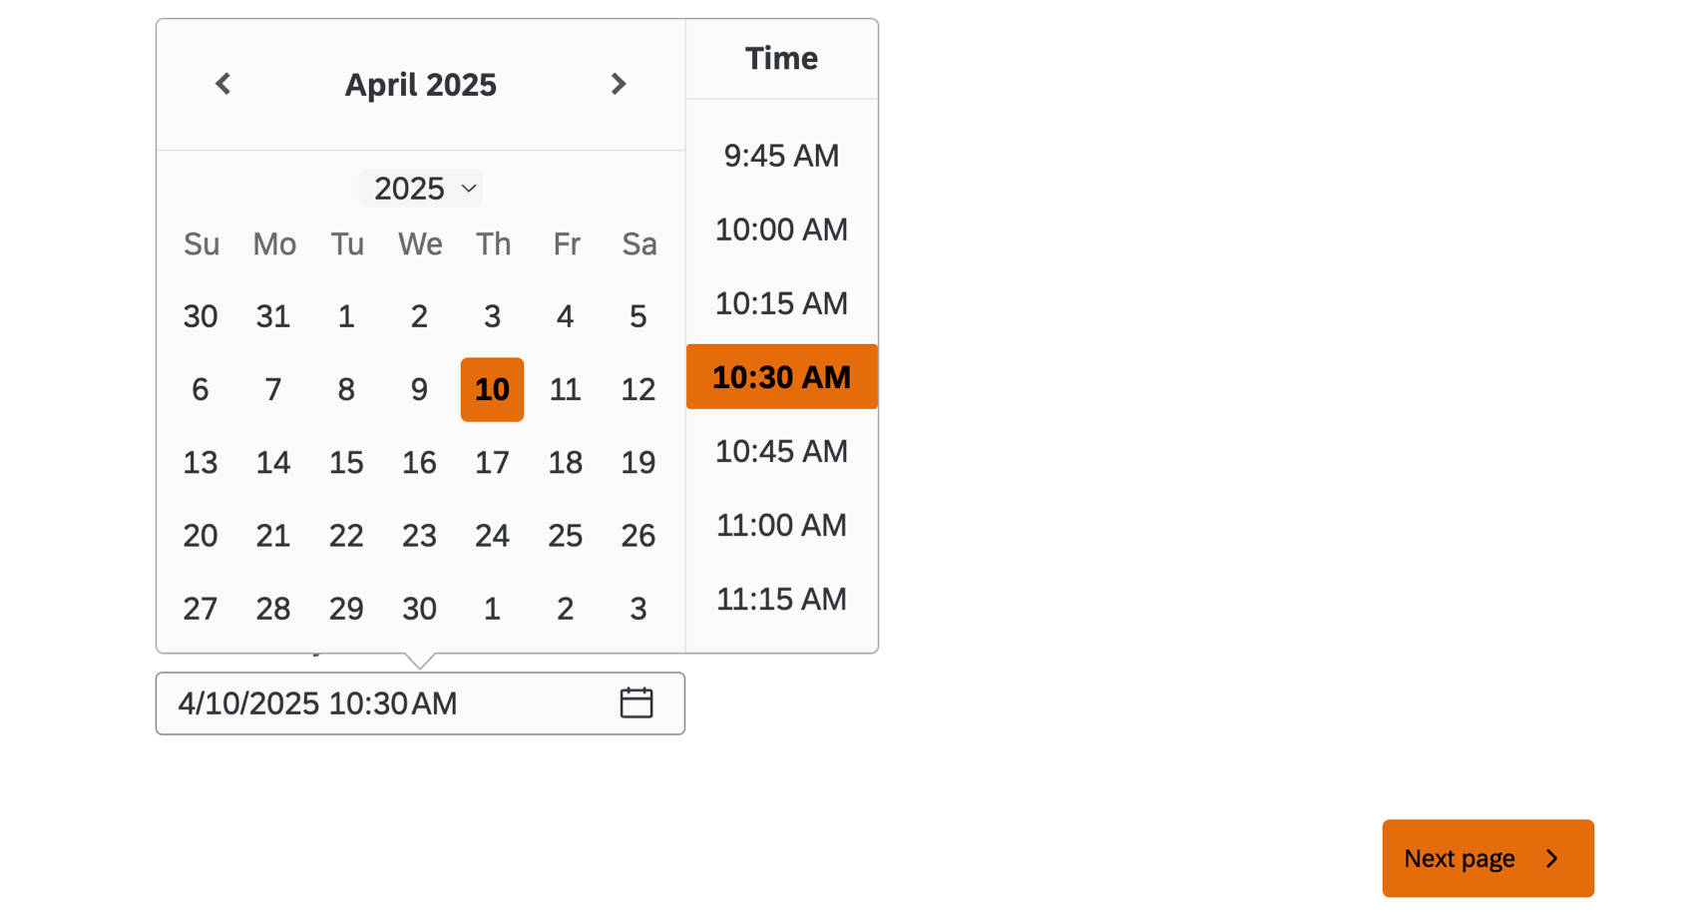Select 11:00 AM in the time column
The width and height of the screenshot is (1696, 924).
click(x=781, y=524)
